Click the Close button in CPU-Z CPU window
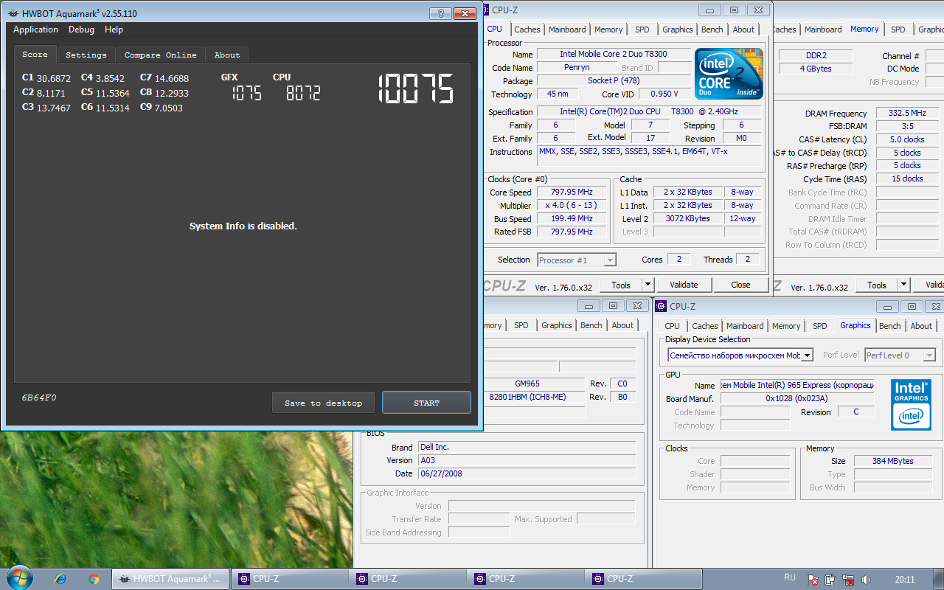Viewport: 944px width, 590px height. tap(740, 285)
